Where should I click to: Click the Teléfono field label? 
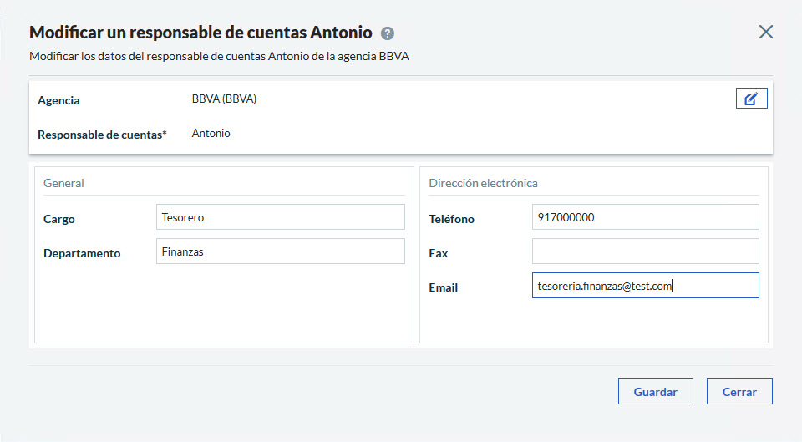pyautogui.click(x=451, y=219)
